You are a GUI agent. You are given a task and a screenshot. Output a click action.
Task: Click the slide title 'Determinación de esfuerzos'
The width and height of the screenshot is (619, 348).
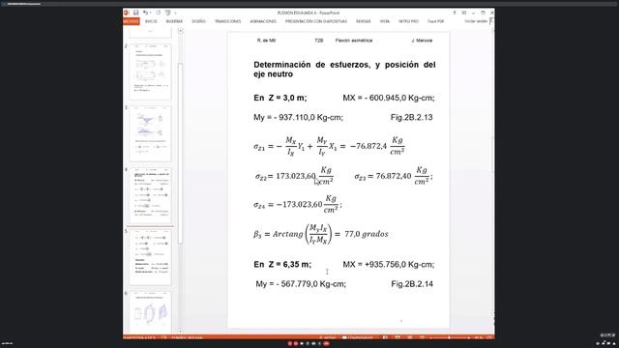[x=344, y=70]
